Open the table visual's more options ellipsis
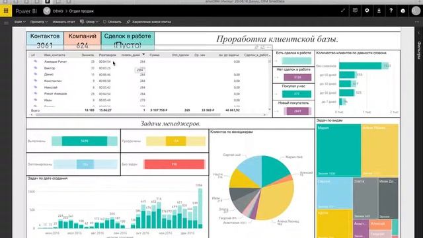 (x=269, y=47)
